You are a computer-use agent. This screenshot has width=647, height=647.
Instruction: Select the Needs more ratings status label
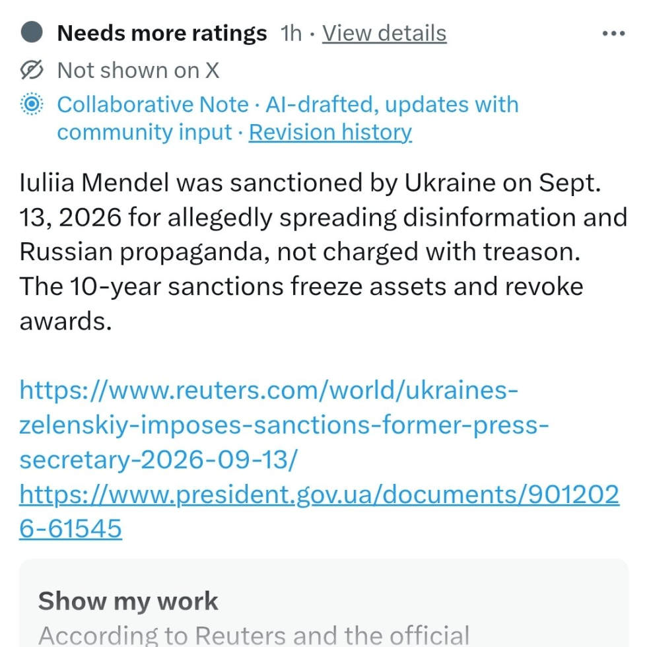[162, 33]
